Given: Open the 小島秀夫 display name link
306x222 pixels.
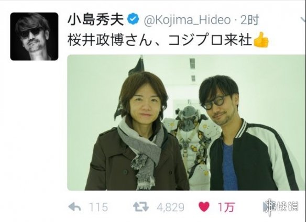Looking at the screenshot, I should point(96,19).
